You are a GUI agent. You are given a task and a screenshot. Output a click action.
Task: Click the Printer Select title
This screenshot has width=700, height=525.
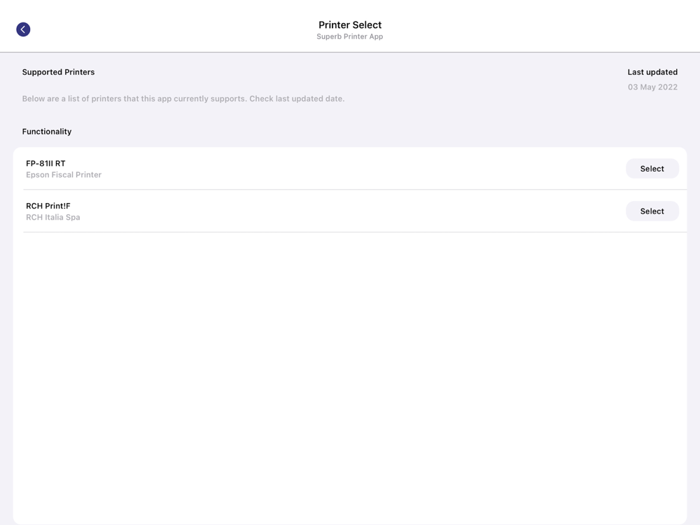[350, 25]
